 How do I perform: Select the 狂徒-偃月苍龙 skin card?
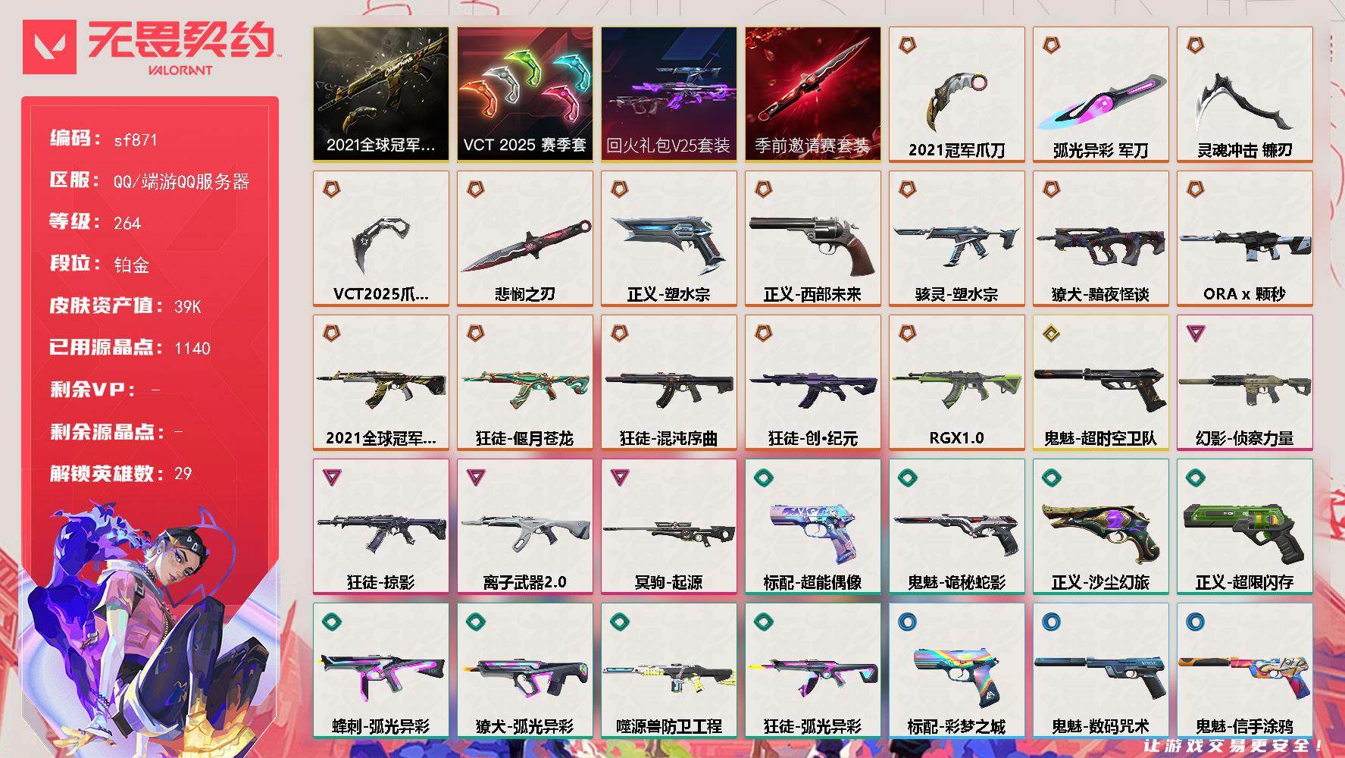pyautogui.click(x=524, y=383)
